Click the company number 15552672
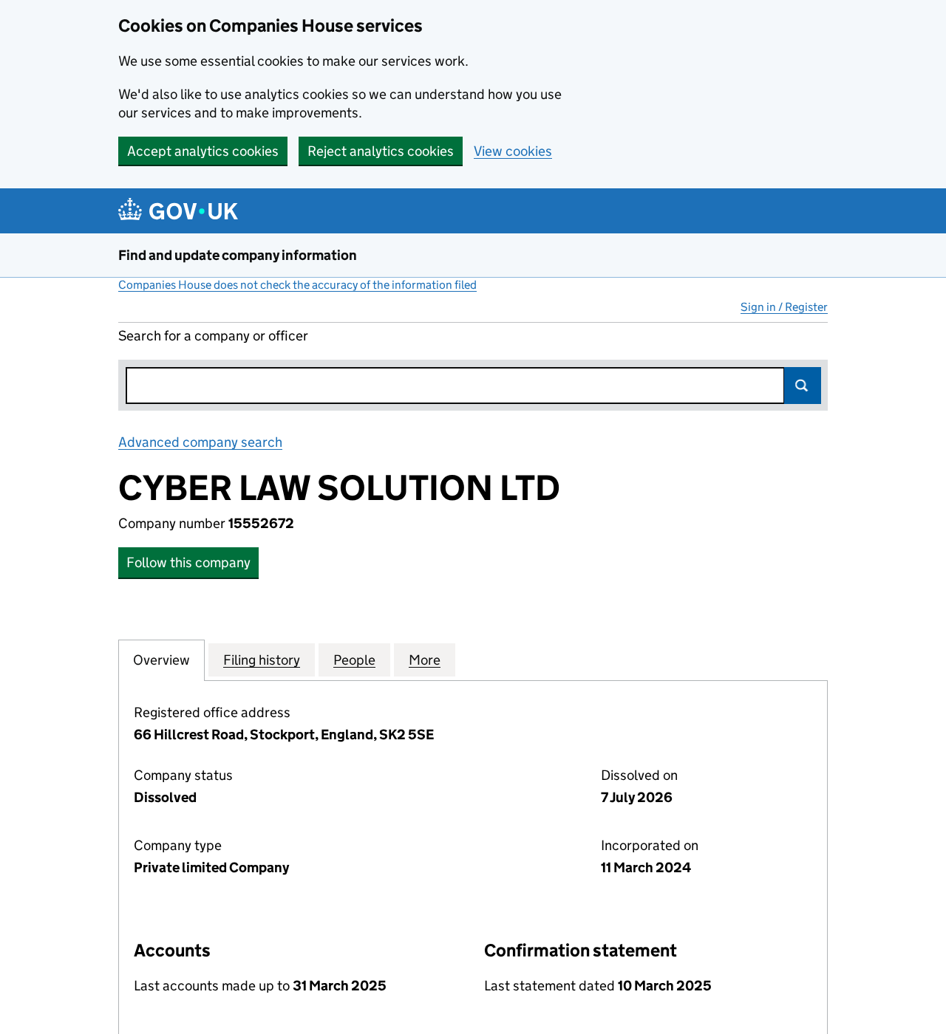 (x=261, y=524)
